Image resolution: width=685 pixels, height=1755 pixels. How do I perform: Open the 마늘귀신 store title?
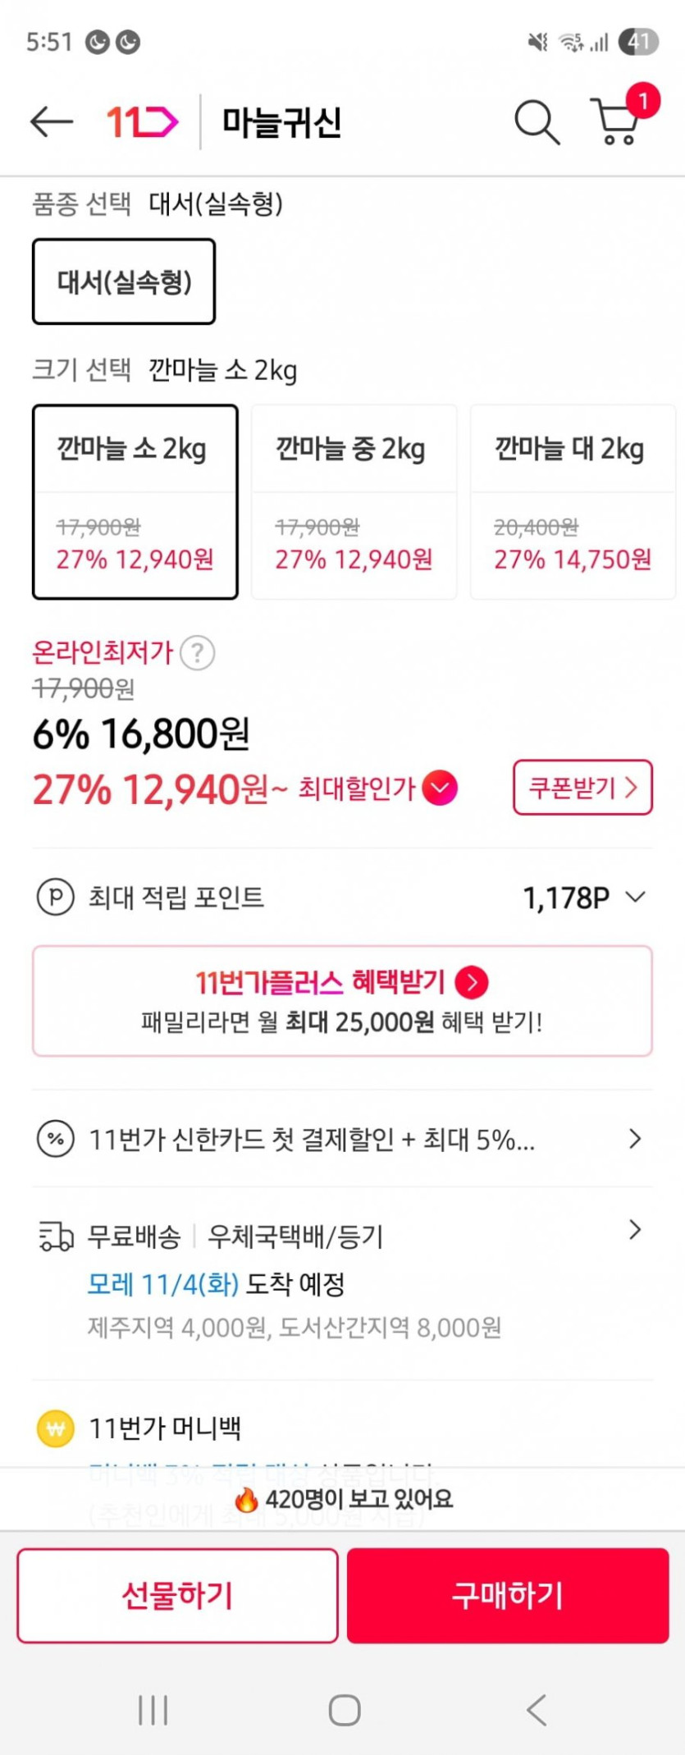(x=281, y=122)
